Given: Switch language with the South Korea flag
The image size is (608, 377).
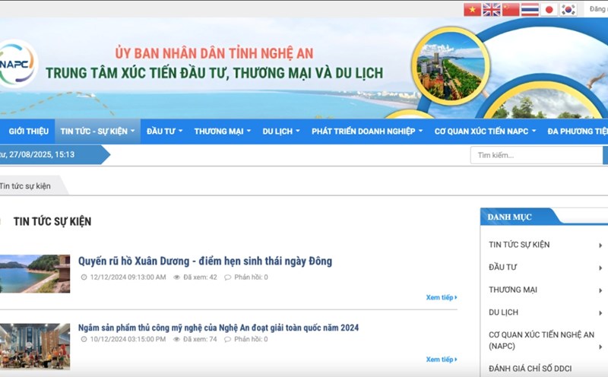Looking at the screenshot, I should 568,10.
